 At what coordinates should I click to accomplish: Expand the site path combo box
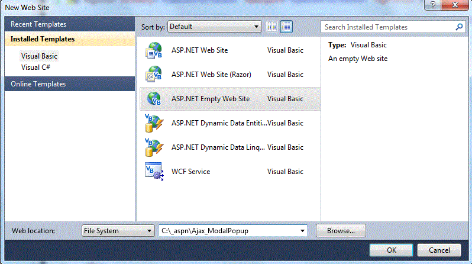[x=303, y=231]
